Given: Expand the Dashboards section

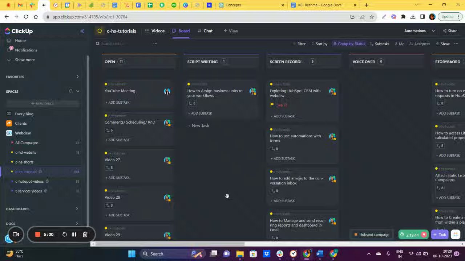Looking at the screenshot, I should 77,209.
